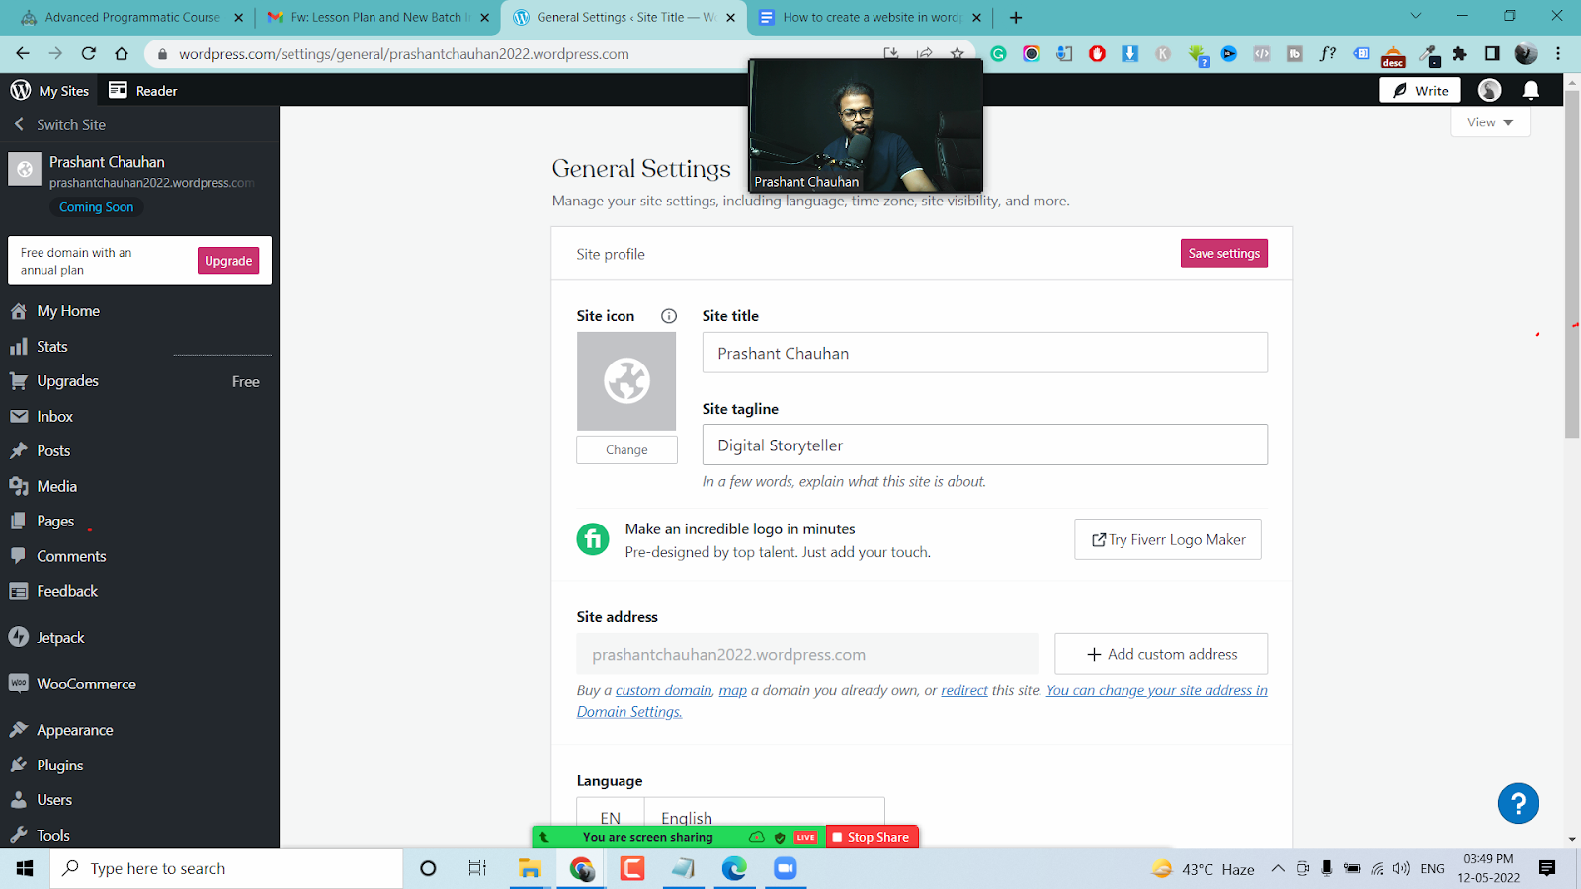The height and width of the screenshot is (889, 1581).
Task: Switch to the Fw: Lesson Plan Gmail tab
Action: [377, 17]
